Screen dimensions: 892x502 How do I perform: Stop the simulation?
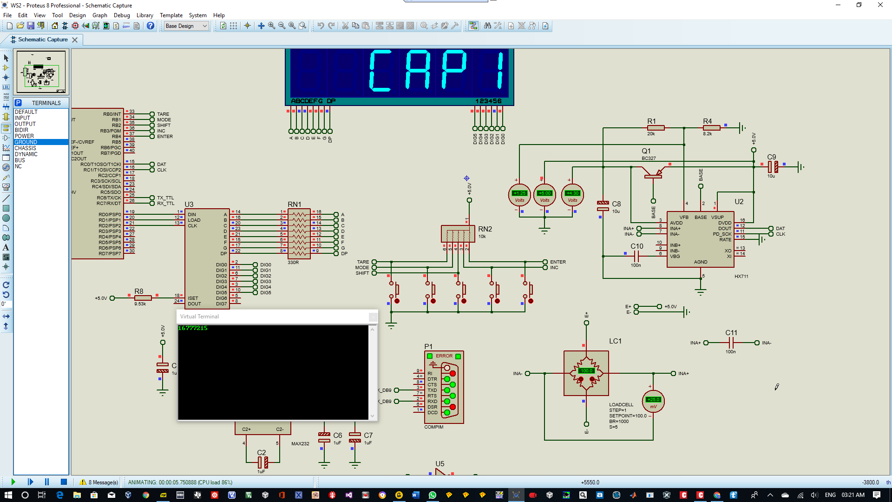point(64,482)
